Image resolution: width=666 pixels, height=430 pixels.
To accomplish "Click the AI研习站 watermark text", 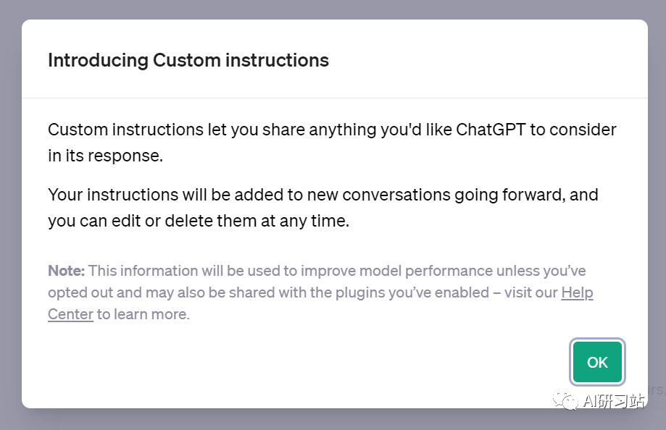I will (614, 401).
